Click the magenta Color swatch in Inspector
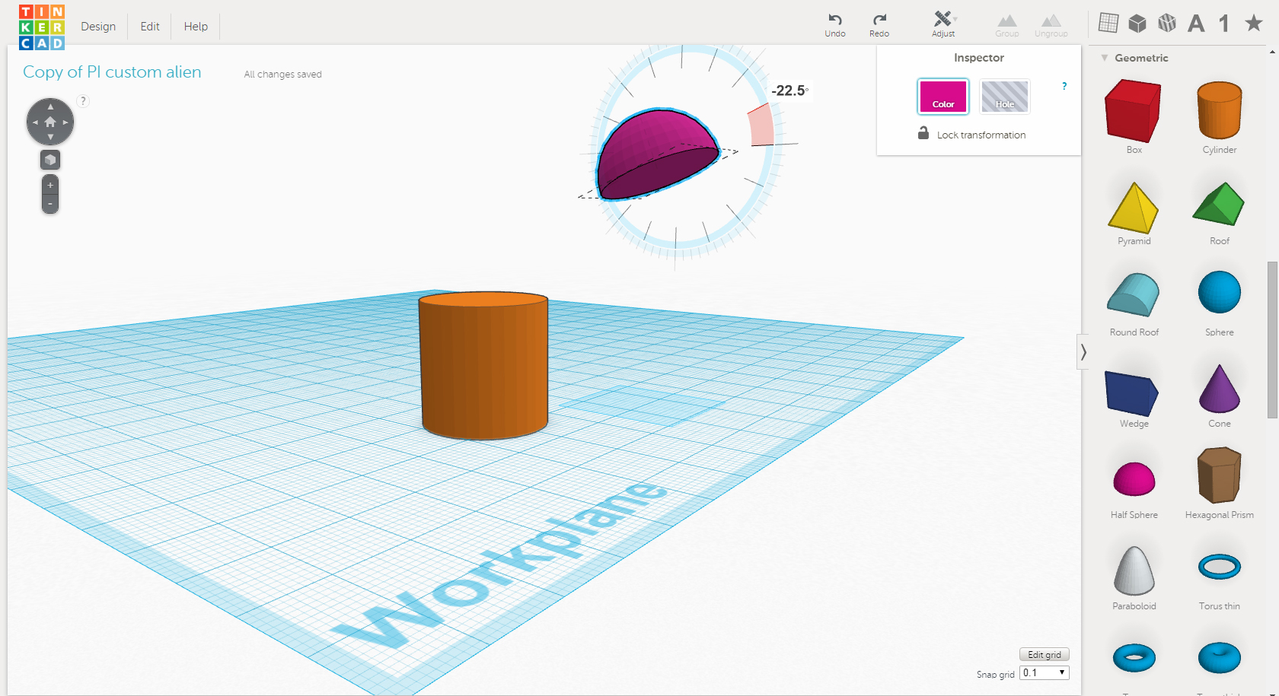Viewport: 1279px width, 696px height. (943, 97)
